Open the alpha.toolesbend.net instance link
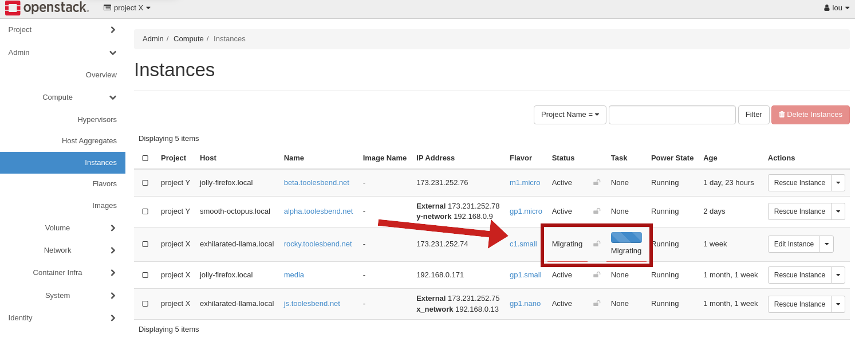Image resolution: width=855 pixels, height=361 pixels. tap(318, 211)
